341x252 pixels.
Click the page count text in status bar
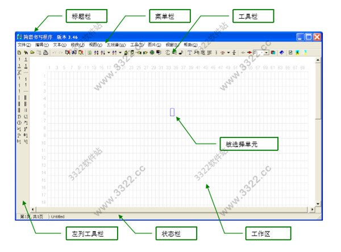[x=32, y=217]
